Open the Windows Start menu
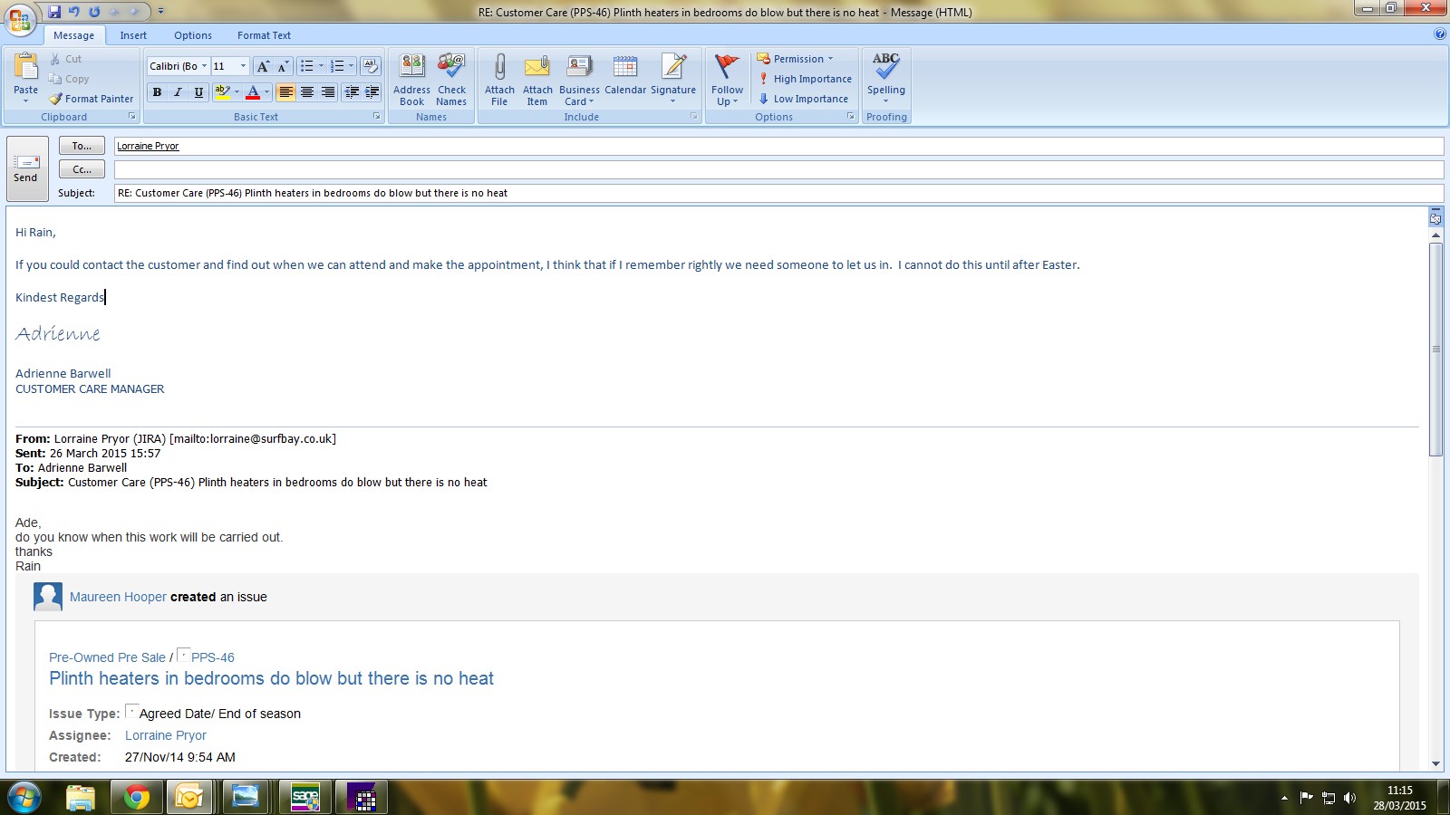 pyautogui.click(x=24, y=798)
